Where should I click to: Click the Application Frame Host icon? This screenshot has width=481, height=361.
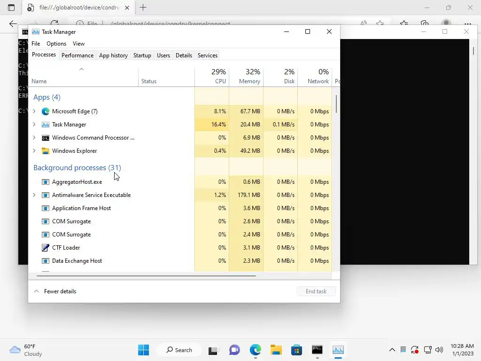click(x=46, y=208)
